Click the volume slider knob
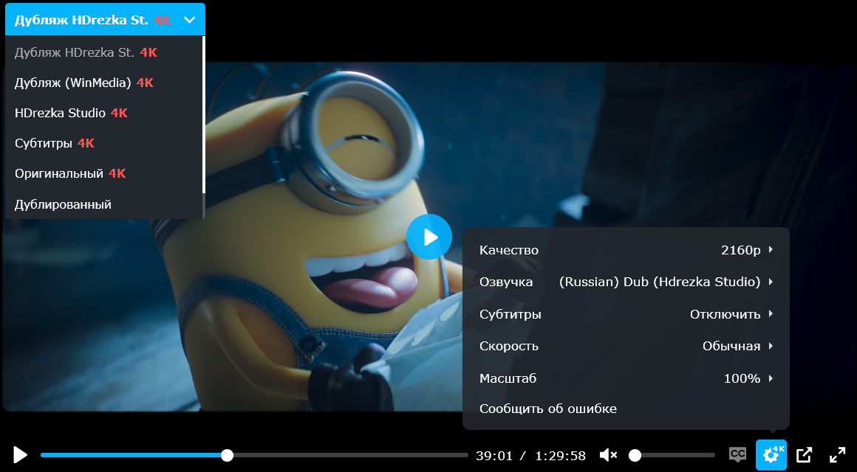Image resolution: width=857 pixels, height=472 pixels. click(x=635, y=455)
